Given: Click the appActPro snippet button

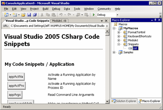Looking at the screenshot, I should pos(16,86).
